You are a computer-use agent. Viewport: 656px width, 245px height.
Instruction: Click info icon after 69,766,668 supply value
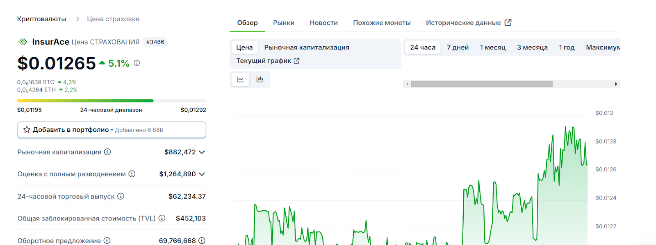(202, 241)
